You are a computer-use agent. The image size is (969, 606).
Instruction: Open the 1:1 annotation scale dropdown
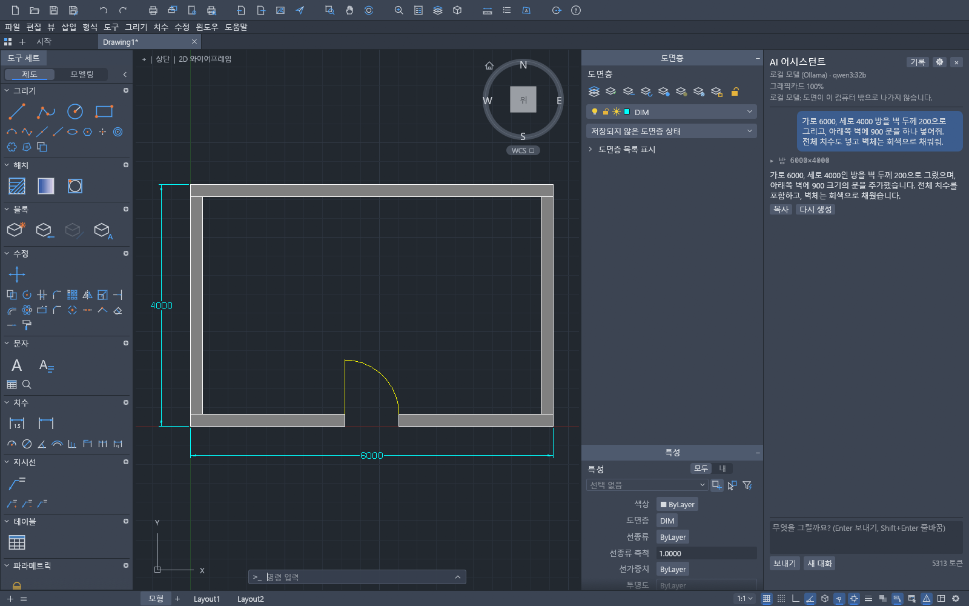tap(744, 599)
